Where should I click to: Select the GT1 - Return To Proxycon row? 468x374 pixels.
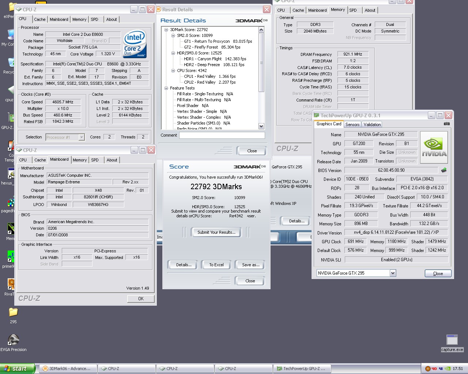(218, 41)
